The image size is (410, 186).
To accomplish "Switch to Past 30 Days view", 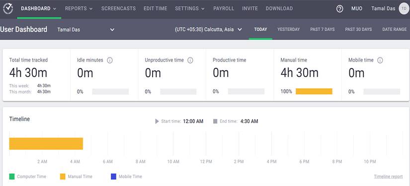I will click(358, 29).
